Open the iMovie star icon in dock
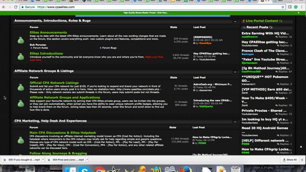306x172 pixels. (114, 169)
